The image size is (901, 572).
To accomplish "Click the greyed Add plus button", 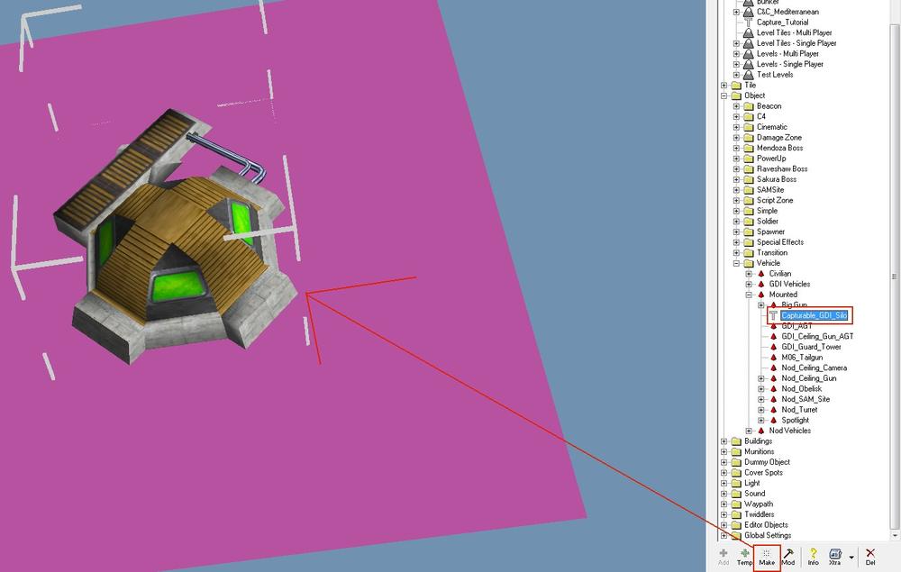I will coord(724,557).
